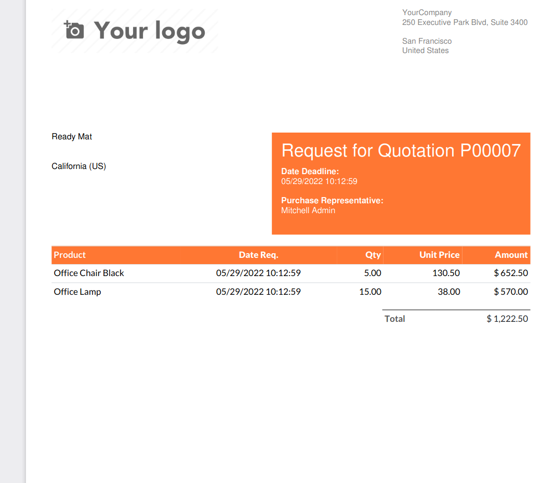Click the Unit Price column header
The height and width of the screenshot is (483, 555).
tap(439, 255)
